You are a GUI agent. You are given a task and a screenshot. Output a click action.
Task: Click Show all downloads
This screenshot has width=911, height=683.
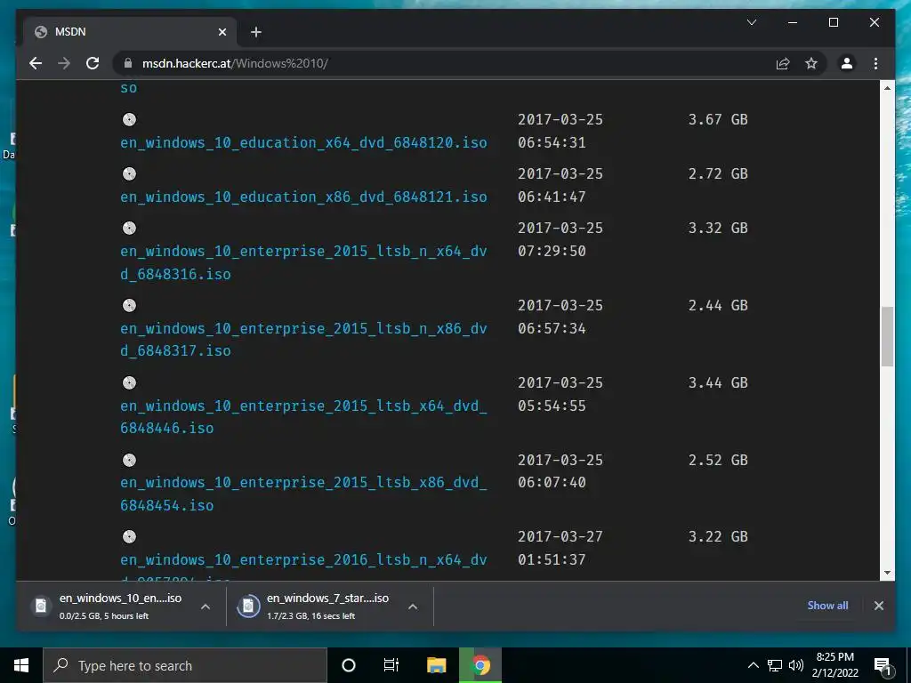pyautogui.click(x=827, y=606)
